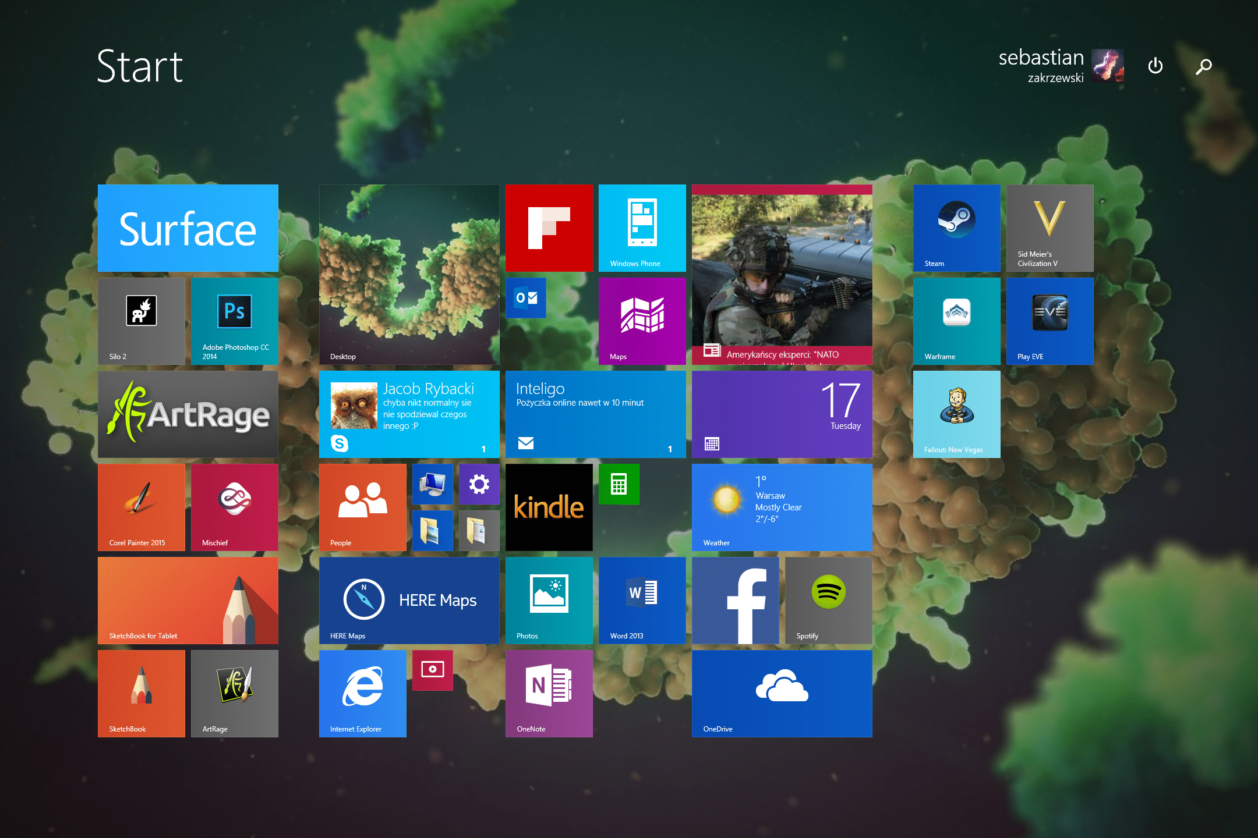Launch the Play EVE tile
The width and height of the screenshot is (1258, 838).
(x=1050, y=321)
